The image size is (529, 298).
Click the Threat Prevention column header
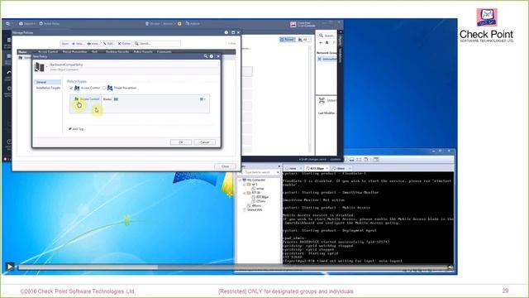(x=74, y=51)
